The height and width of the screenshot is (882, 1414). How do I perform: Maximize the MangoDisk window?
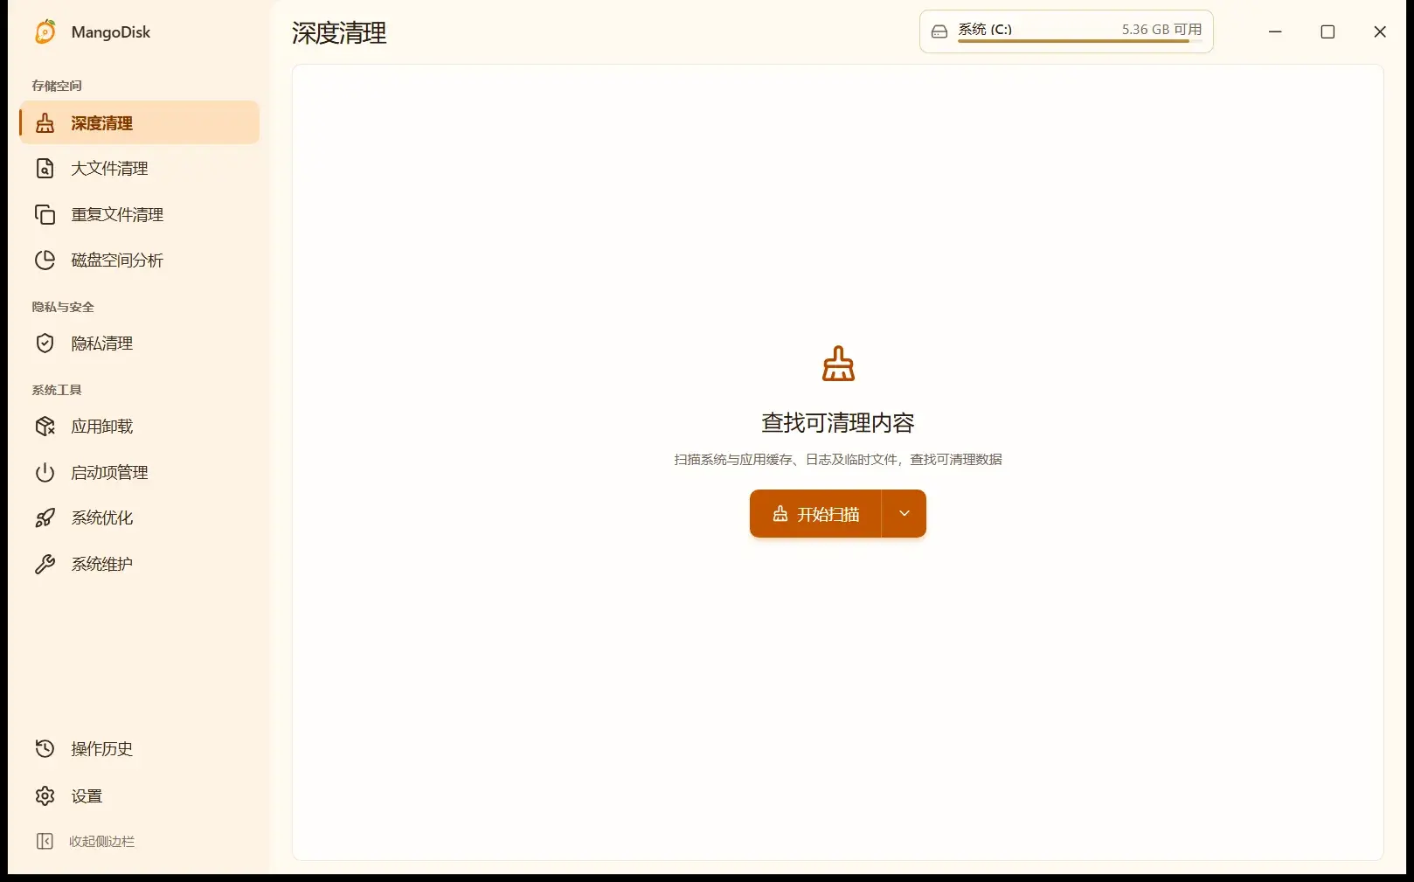coord(1327,31)
